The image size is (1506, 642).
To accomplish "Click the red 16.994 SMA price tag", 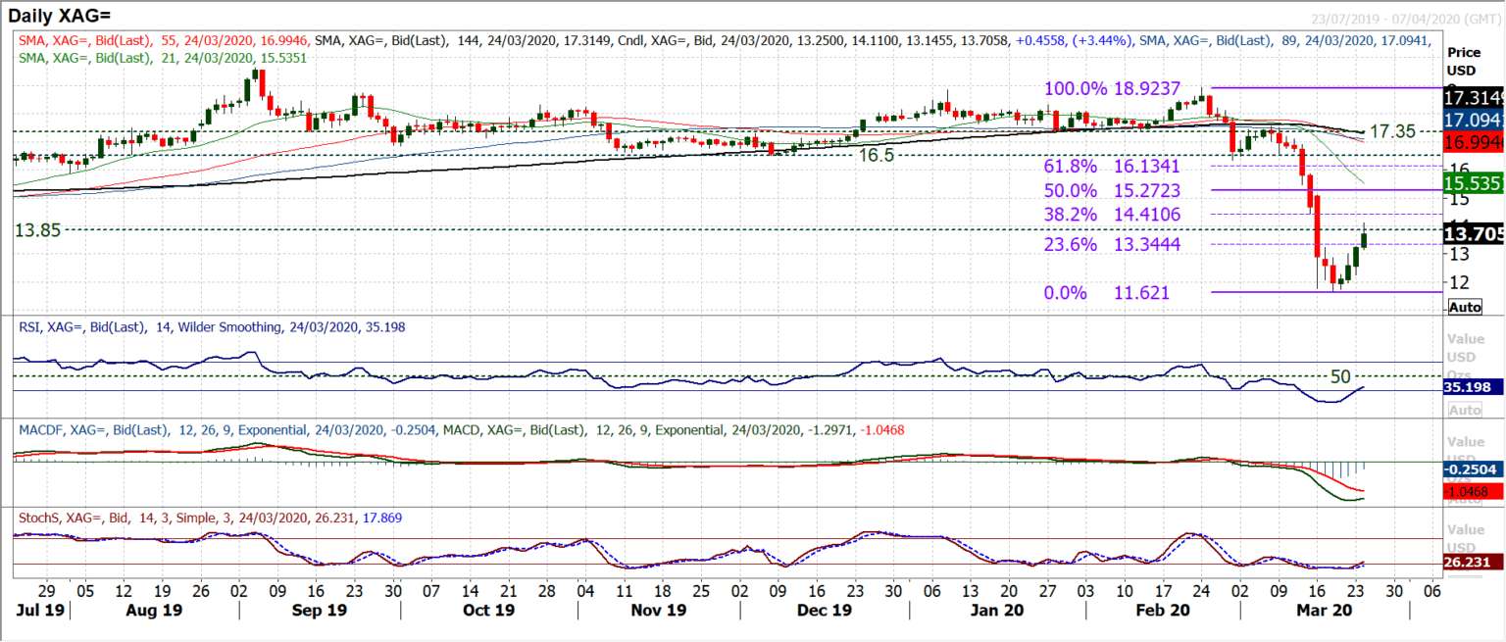I will pos(1473,143).
